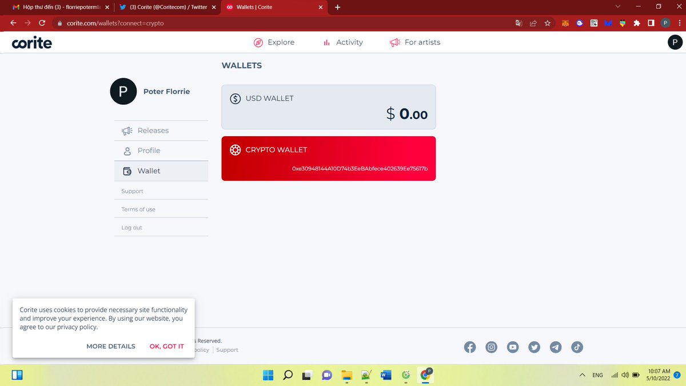This screenshot has height=386, width=686.
Task: Click MORE DETAILS on cookie notice
Action: pyautogui.click(x=111, y=347)
